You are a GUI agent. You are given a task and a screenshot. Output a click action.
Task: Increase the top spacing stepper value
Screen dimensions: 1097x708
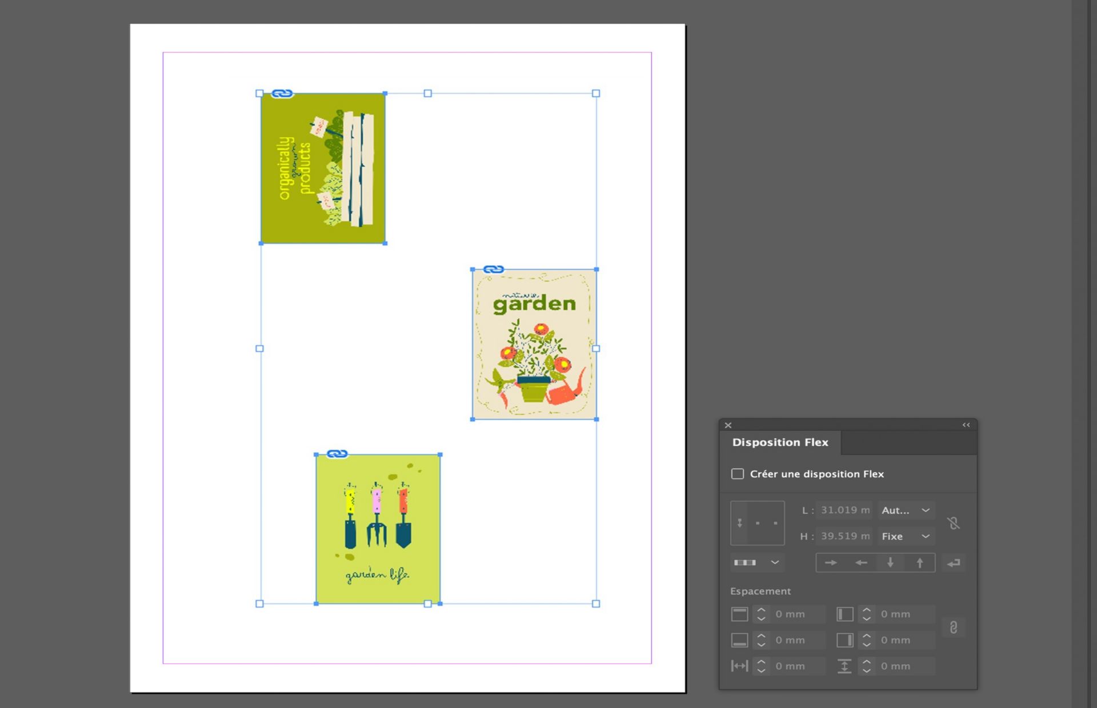pos(761,610)
